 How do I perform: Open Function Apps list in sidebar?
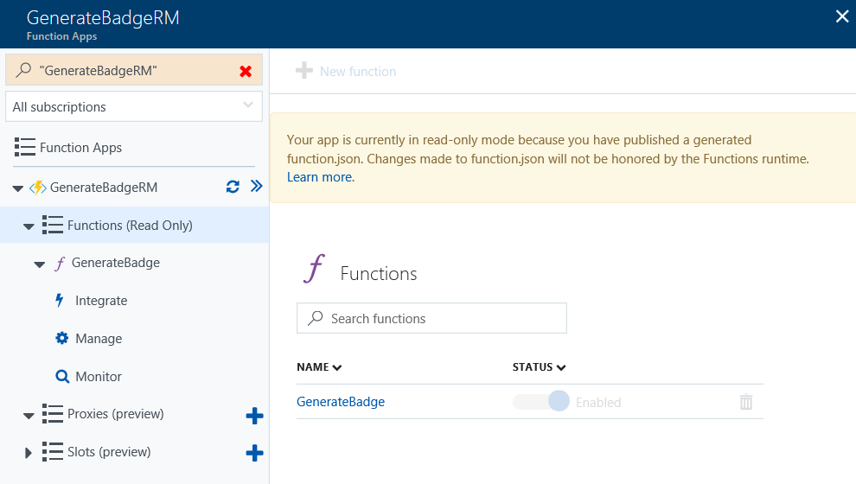[x=80, y=148]
